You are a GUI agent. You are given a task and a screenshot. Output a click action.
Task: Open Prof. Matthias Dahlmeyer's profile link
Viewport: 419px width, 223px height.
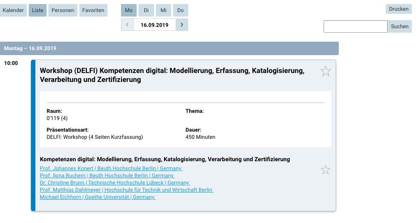(x=126, y=190)
